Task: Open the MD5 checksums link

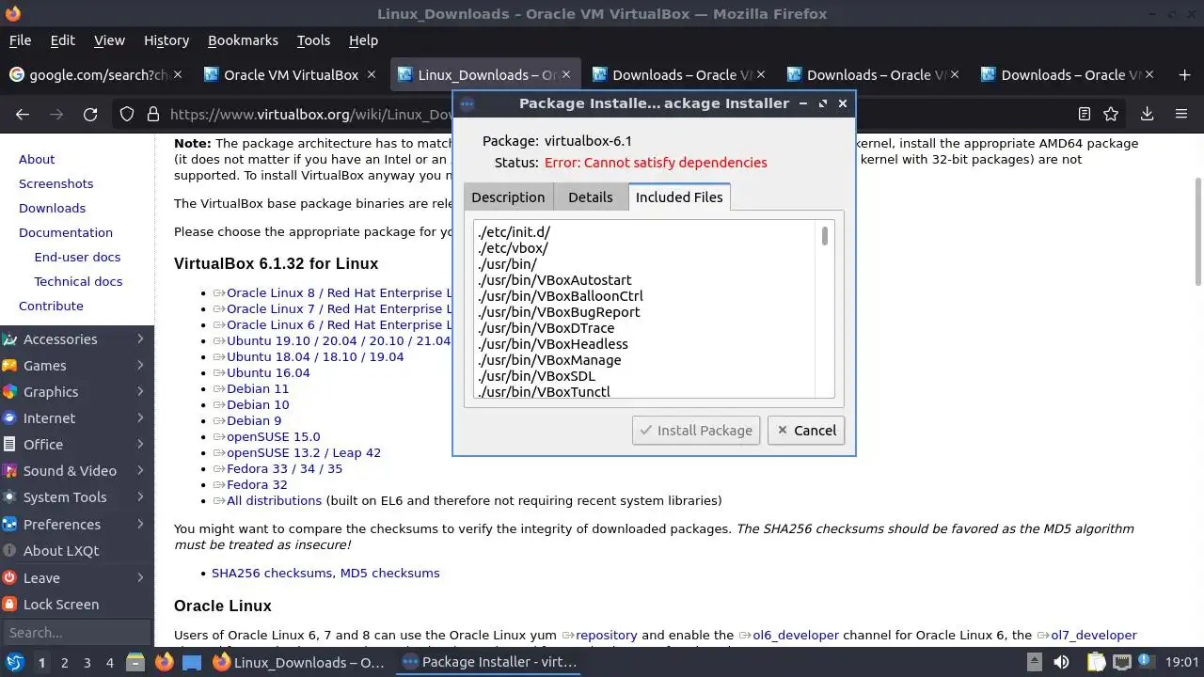Action: (389, 573)
